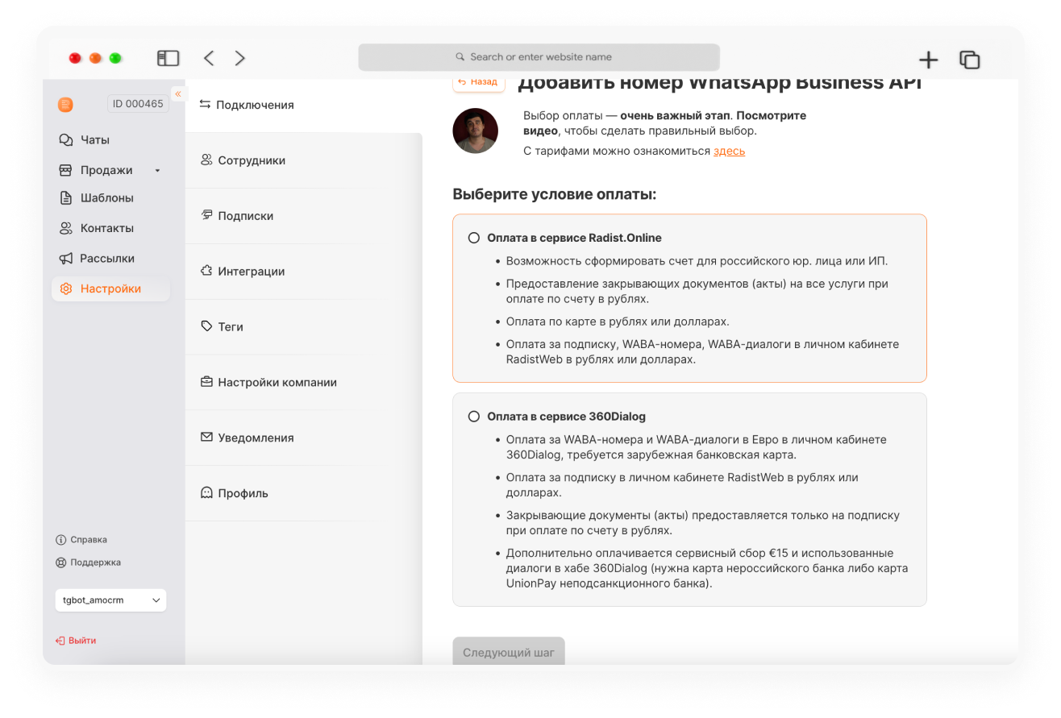Click the presenter video avatar
Screen dimensions: 1061x718
point(476,131)
